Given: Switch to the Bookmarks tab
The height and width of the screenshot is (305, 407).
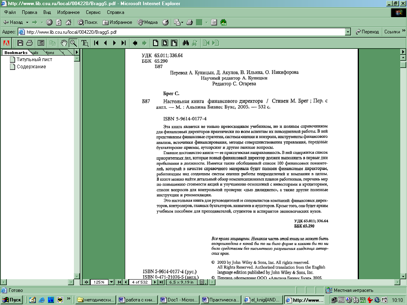Looking at the screenshot, I should point(16,52).
